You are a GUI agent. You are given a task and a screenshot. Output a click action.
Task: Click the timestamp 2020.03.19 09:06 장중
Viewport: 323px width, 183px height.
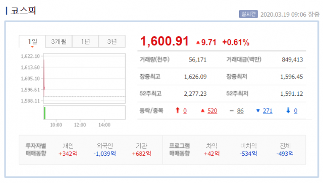coord(290,15)
